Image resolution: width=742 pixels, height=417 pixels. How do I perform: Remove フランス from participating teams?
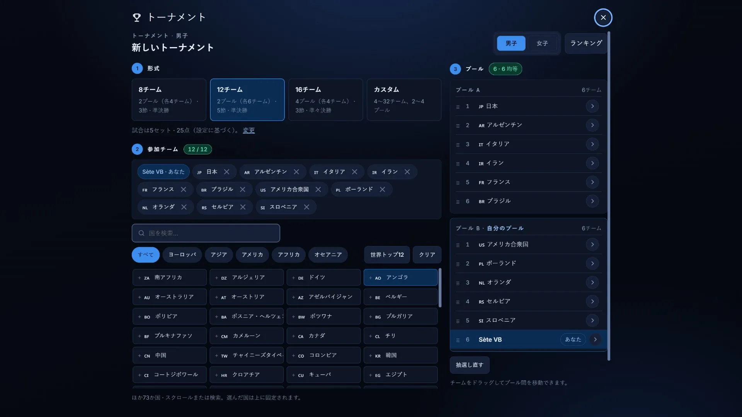[x=184, y=190]
